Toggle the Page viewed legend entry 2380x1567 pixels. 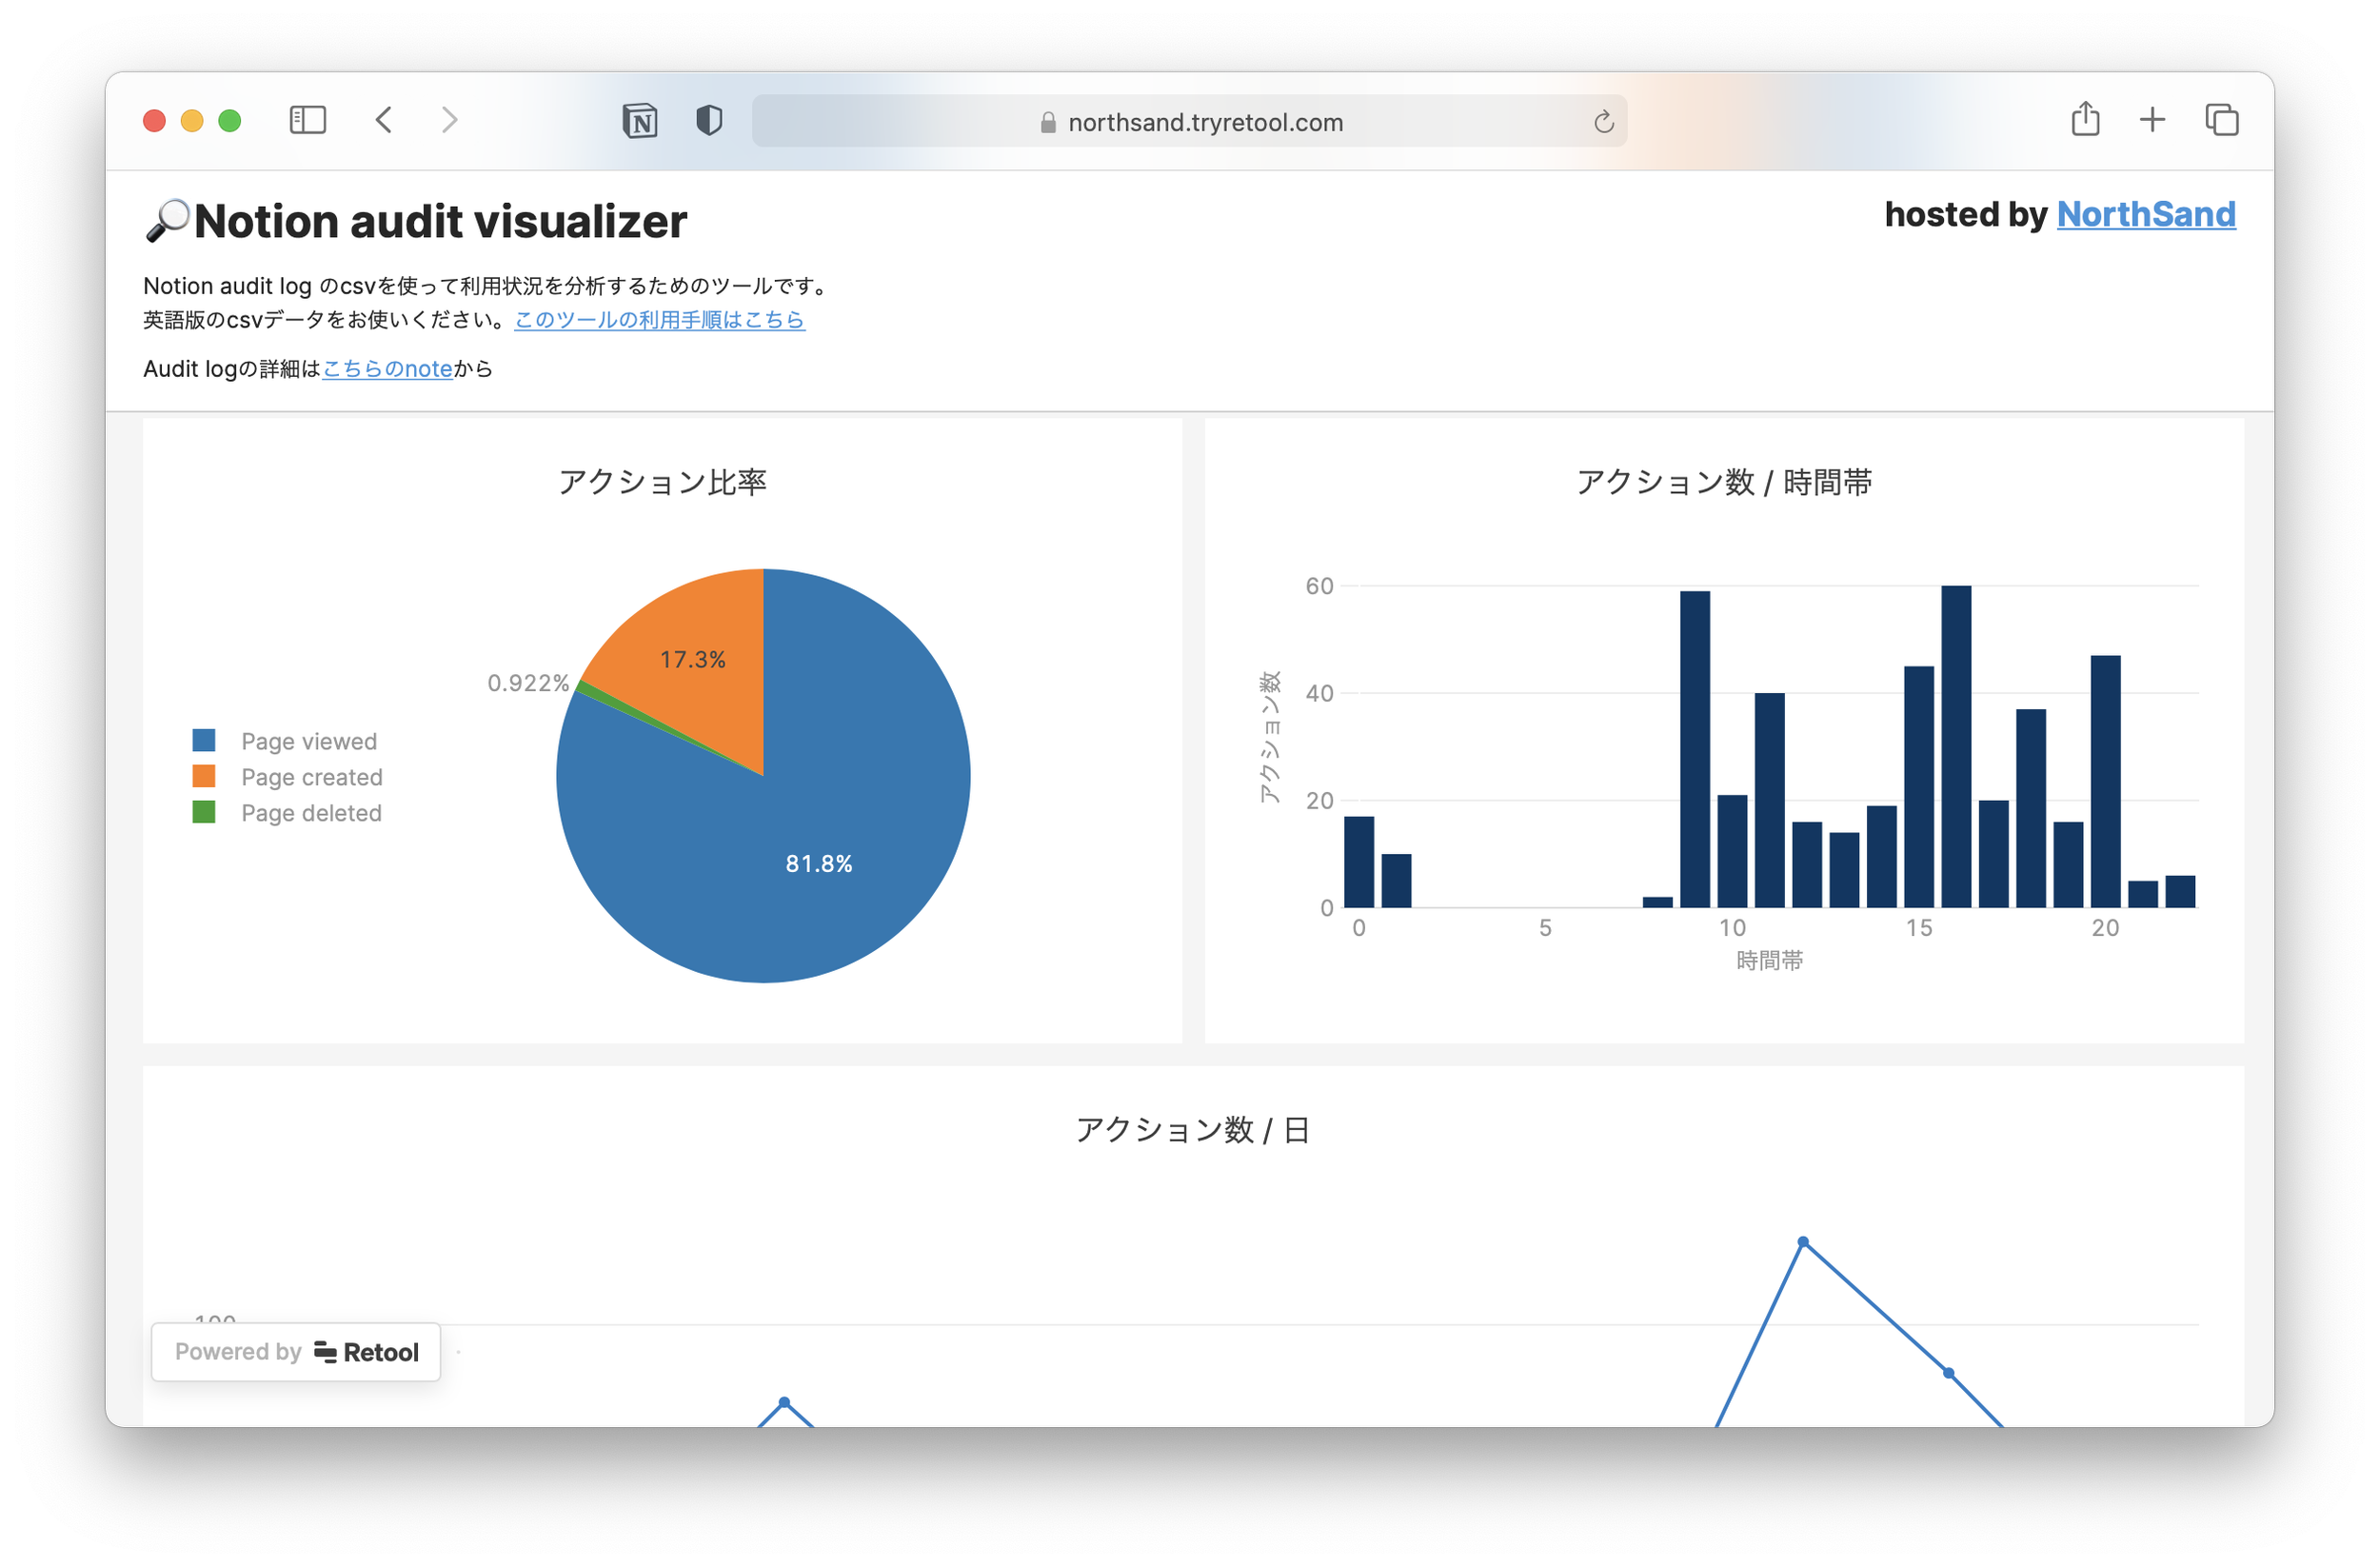(x=288, y=740)
